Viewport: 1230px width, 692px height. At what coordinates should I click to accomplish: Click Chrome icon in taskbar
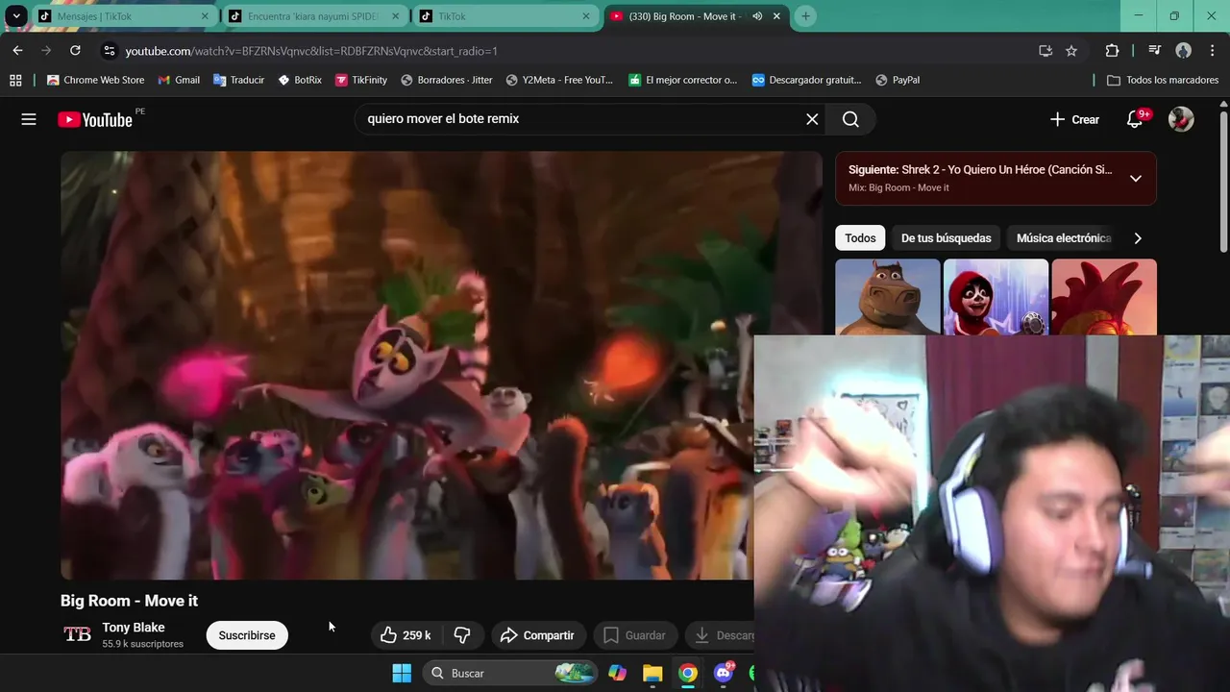point(688,673)
